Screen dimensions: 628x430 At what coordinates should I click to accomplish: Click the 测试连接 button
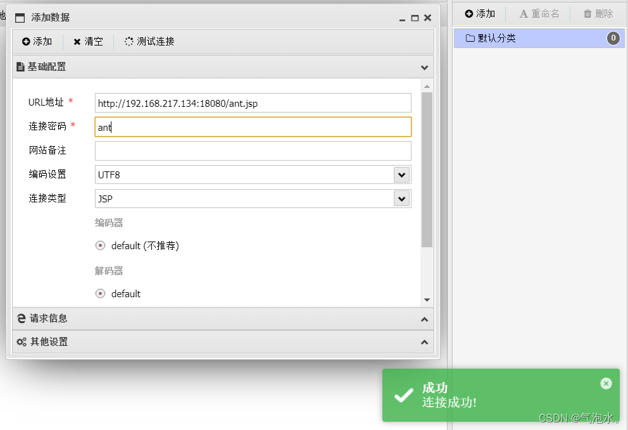[149, 42]
